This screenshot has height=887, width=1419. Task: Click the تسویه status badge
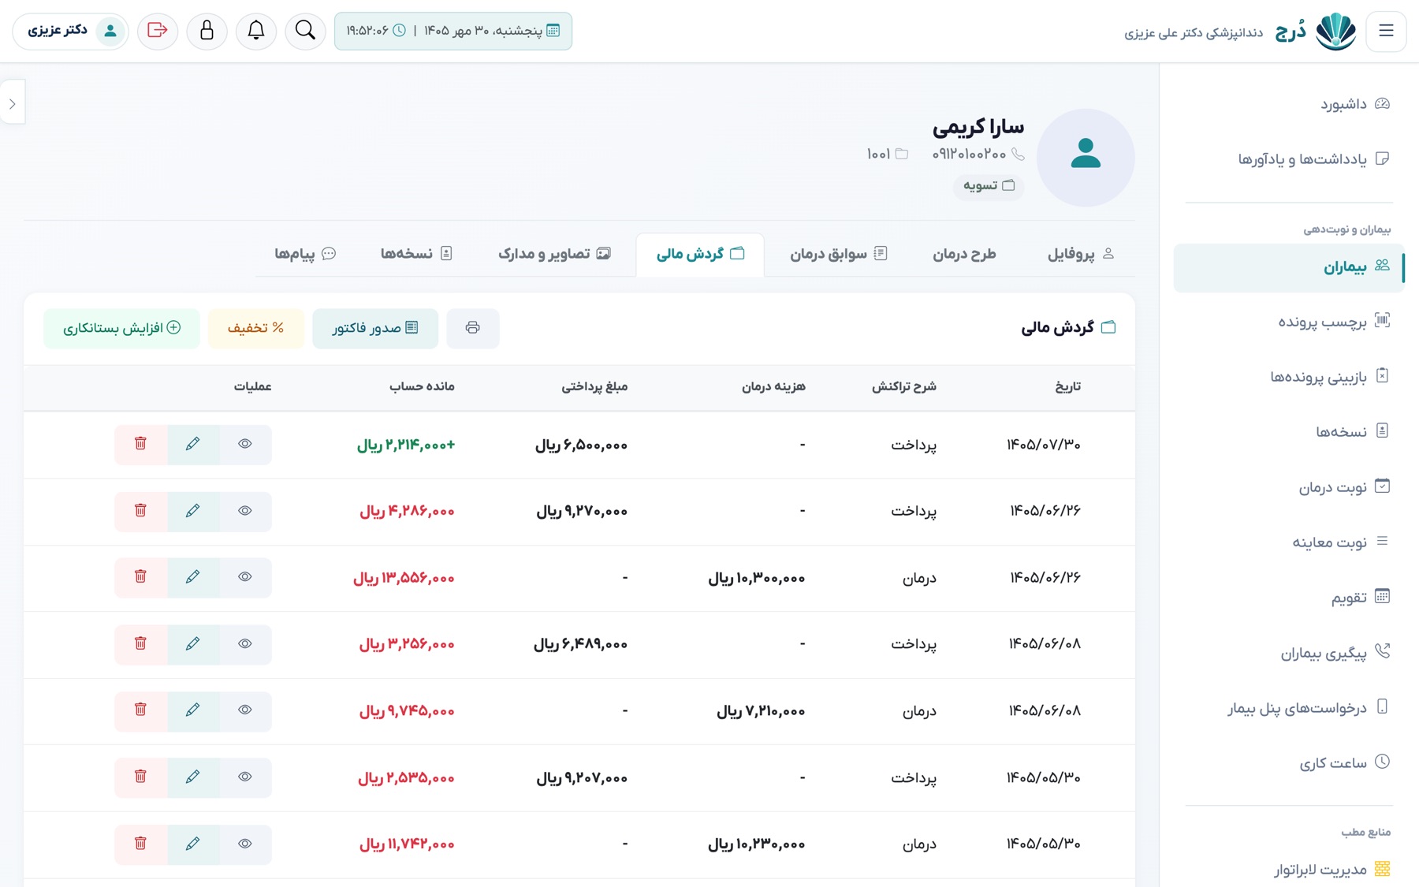[x=989, y=186]
